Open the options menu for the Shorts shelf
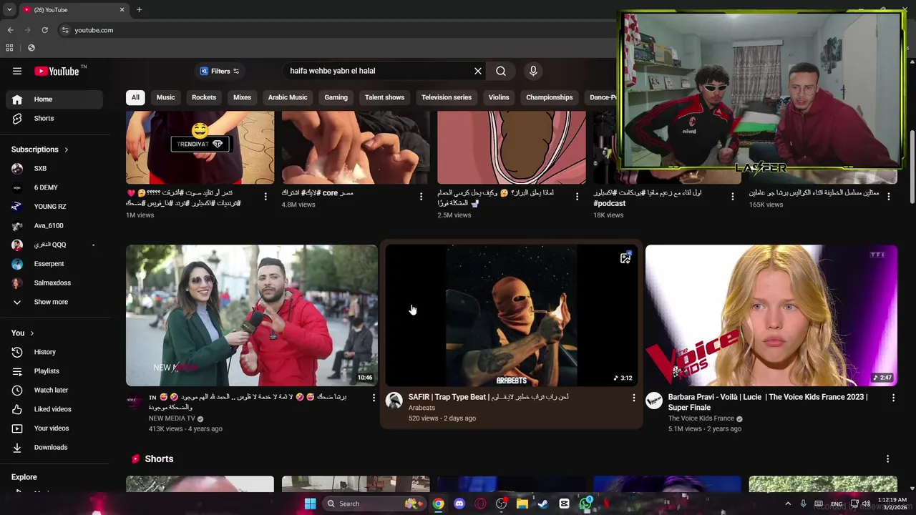This screenshot has height=515, width=916. (x=887, y=459)
